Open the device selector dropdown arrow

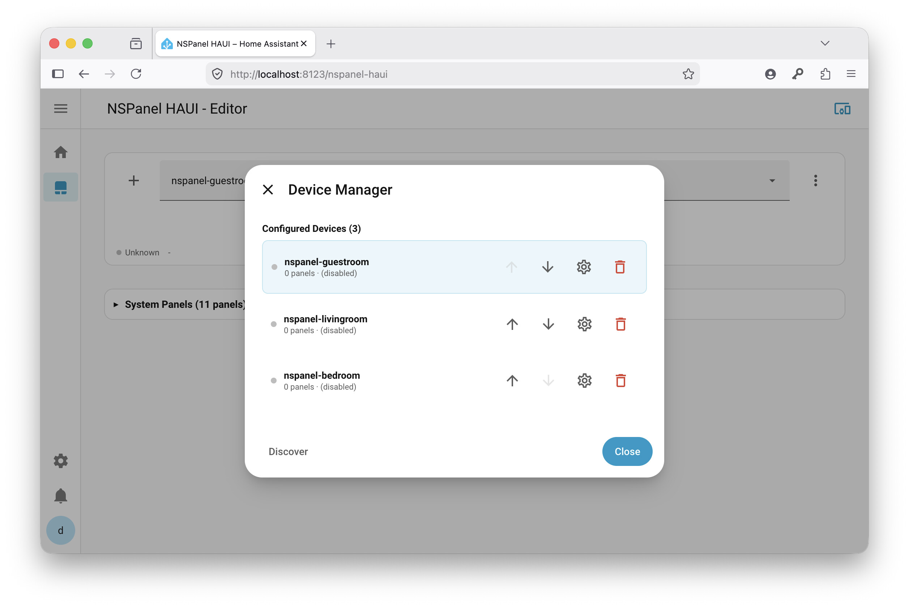[772, 181]
